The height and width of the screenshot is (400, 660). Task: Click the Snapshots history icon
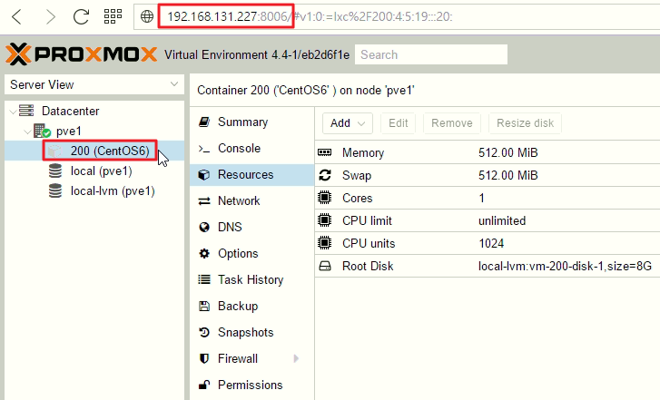(204, 332)
